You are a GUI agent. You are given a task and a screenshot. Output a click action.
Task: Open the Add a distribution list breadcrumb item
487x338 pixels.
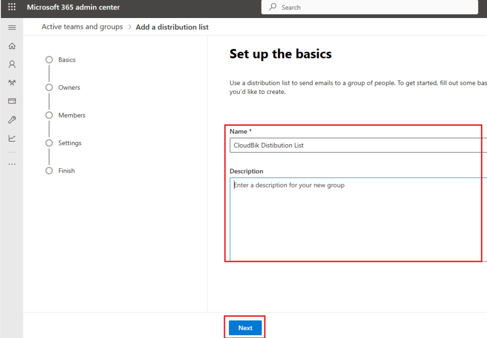click(x=172, y=27)
